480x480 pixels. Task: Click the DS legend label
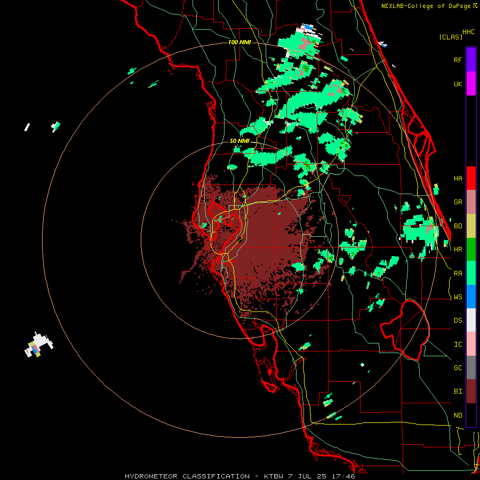[x=458, y=321]
